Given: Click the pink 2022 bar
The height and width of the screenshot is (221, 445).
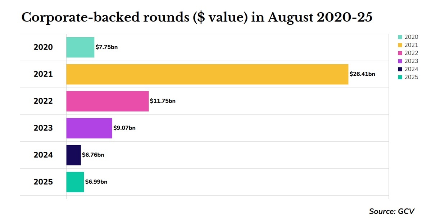Looking at the screenshot, I should pyautogui.click(x=108, y=101).
